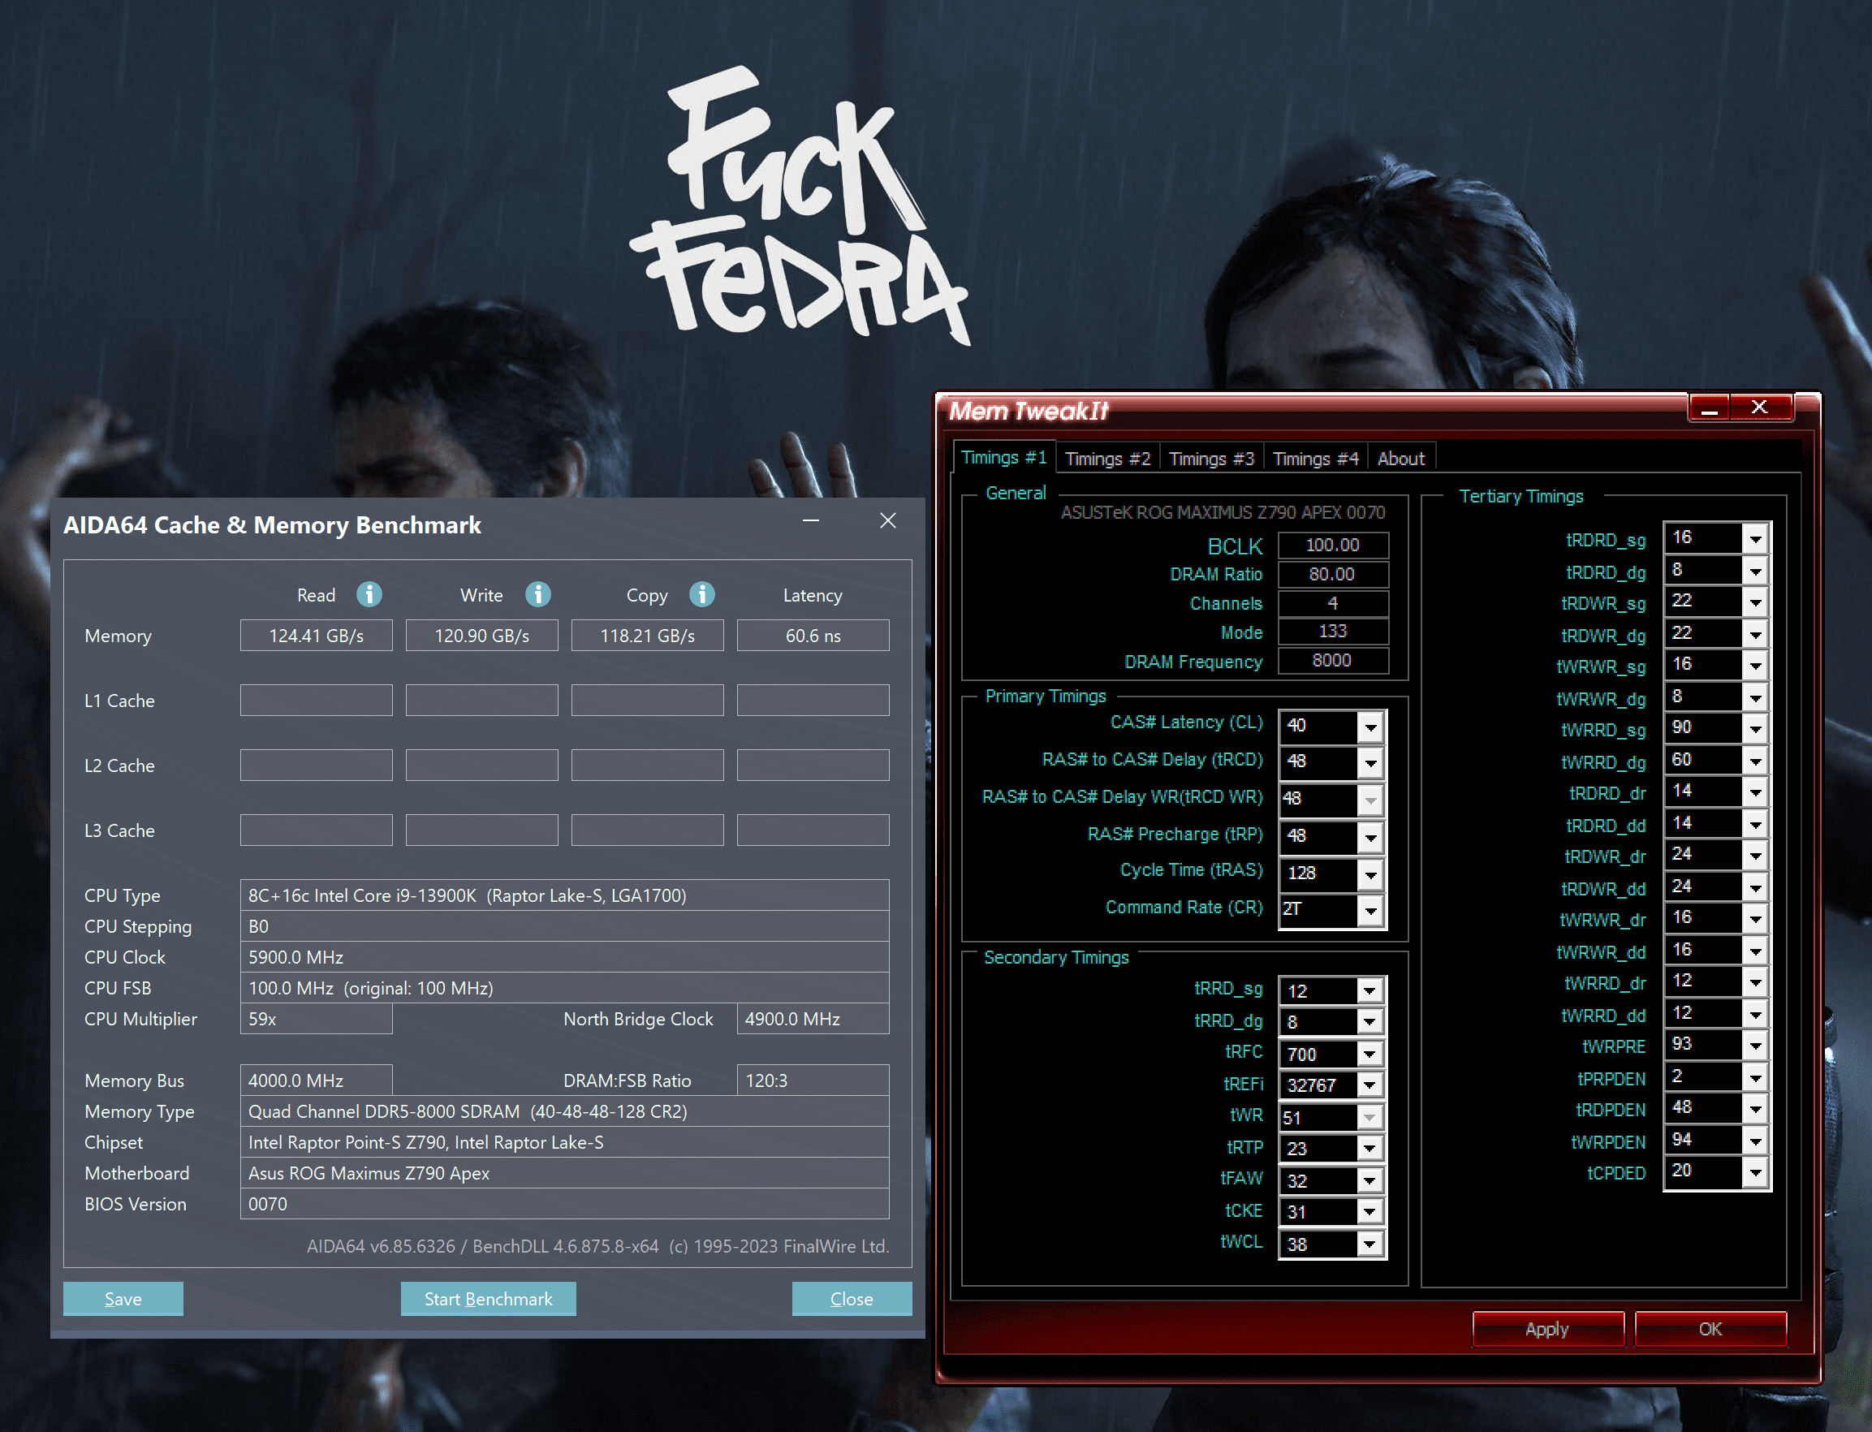Expand the RAS# to CAS# Delay (tRCD) dropdown
This screenshot has height=1432, width=1872.
click(x=1371, y=762)
